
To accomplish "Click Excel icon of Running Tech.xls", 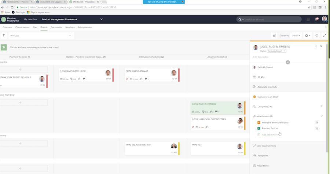I will click(259, 128).
